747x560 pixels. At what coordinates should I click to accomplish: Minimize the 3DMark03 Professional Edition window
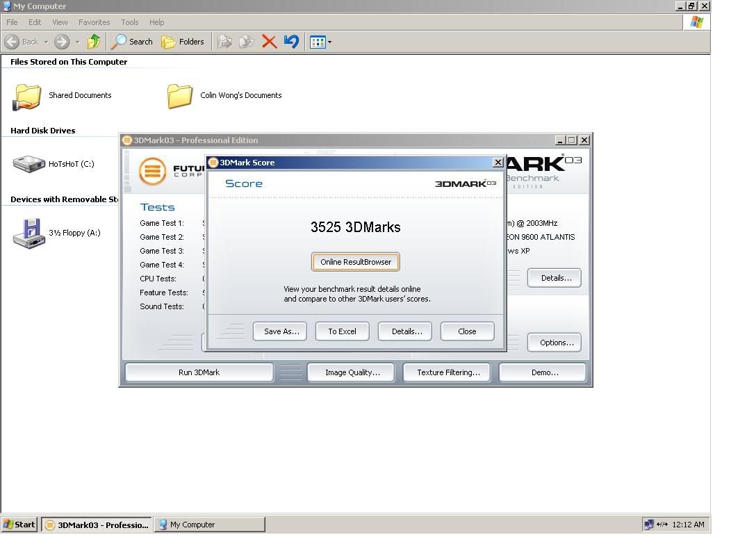(x=560, y=140)
